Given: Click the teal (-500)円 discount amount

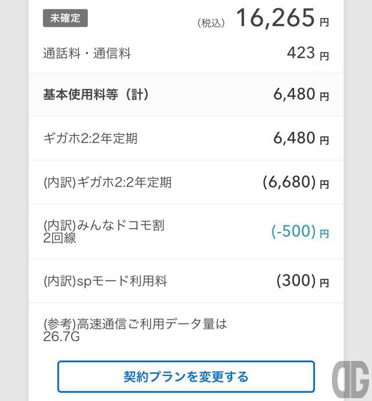Looking at the screenshot, I should 300,232.
